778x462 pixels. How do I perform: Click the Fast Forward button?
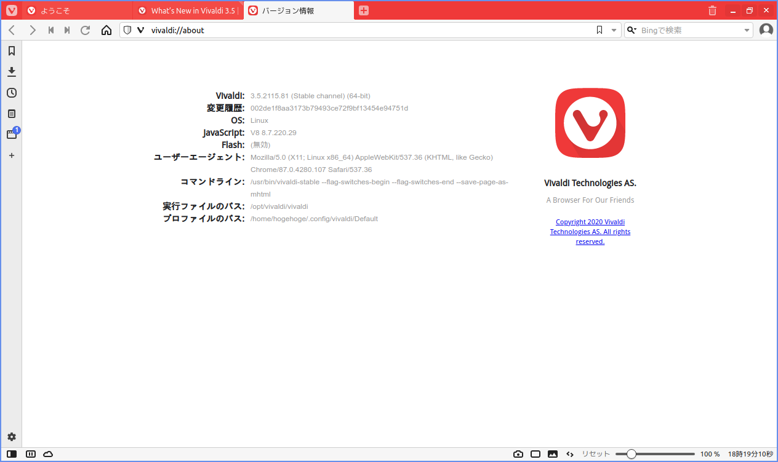click(67, 30)
